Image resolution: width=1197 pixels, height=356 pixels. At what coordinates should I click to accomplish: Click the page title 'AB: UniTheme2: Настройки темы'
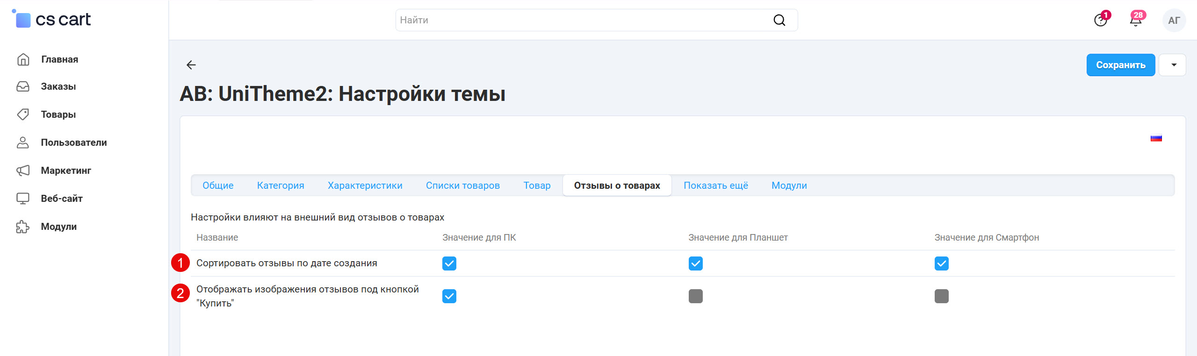(343, 94)
